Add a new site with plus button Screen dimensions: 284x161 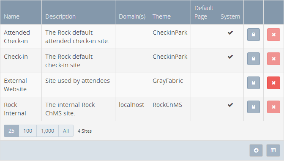[x=256, y=150]
